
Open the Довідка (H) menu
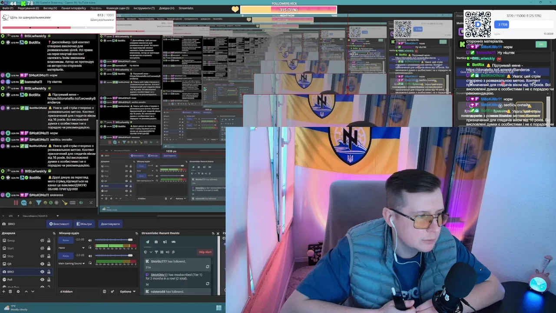click(166, 8)
